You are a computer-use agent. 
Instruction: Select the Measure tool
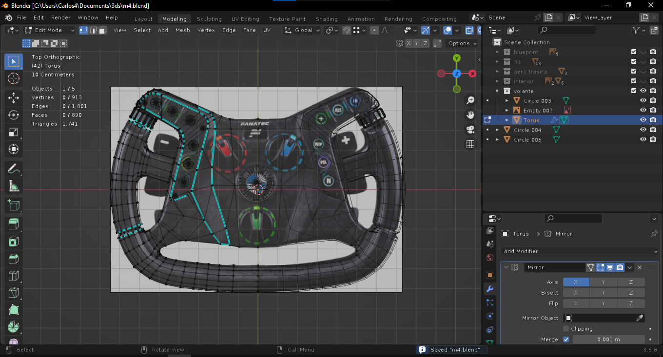coord(14,186)
